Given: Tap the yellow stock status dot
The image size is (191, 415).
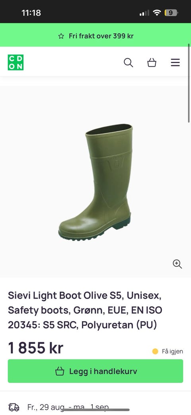Looking at the screenshot, I should pyautogui.click(x=155, y=351).
